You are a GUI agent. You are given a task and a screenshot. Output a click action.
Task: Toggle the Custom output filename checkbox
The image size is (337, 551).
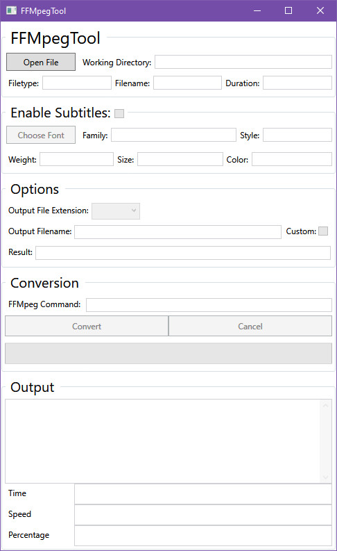point(323,231)
